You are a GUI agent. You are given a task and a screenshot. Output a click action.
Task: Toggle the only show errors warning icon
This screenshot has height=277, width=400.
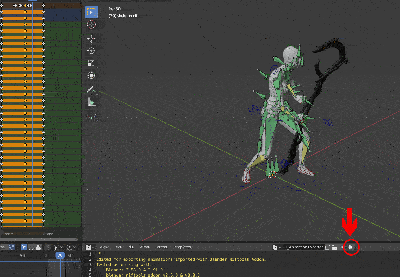click(x=38, y=247)
